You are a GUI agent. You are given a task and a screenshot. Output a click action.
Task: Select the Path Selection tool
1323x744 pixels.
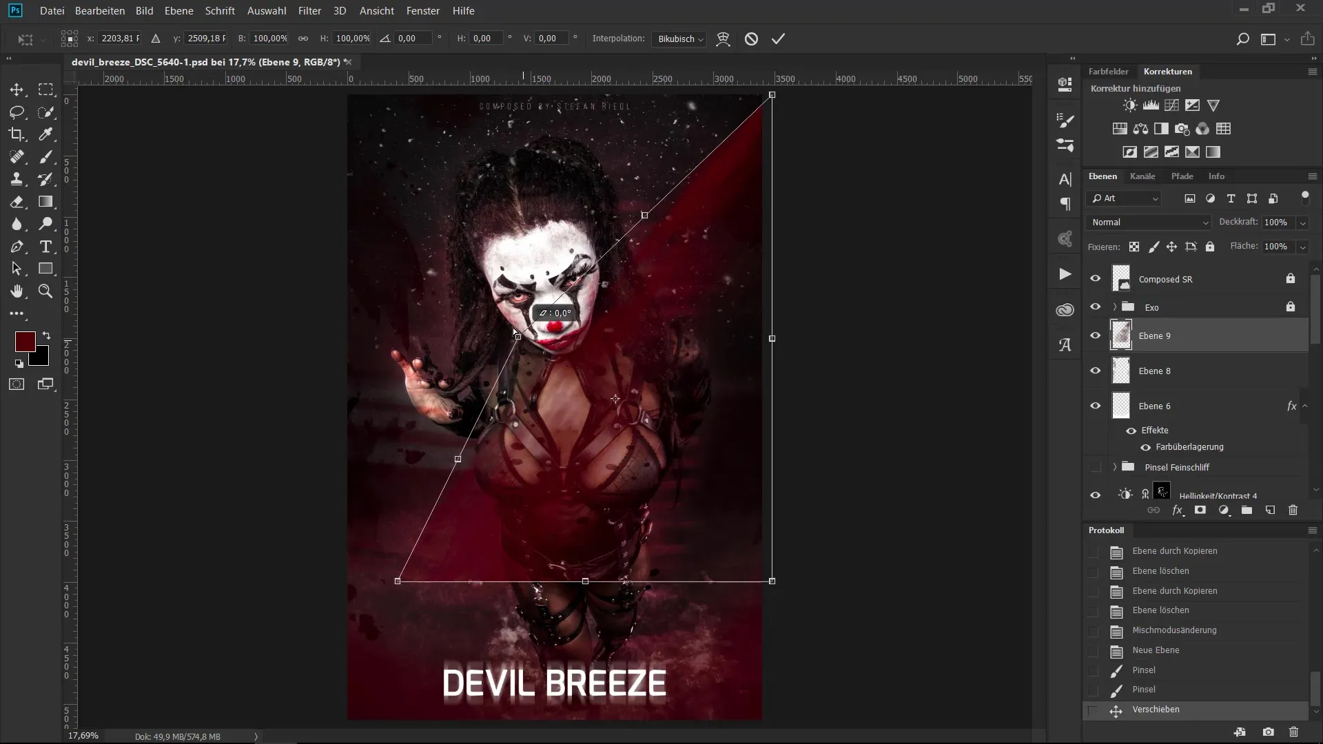click(17, 269)
